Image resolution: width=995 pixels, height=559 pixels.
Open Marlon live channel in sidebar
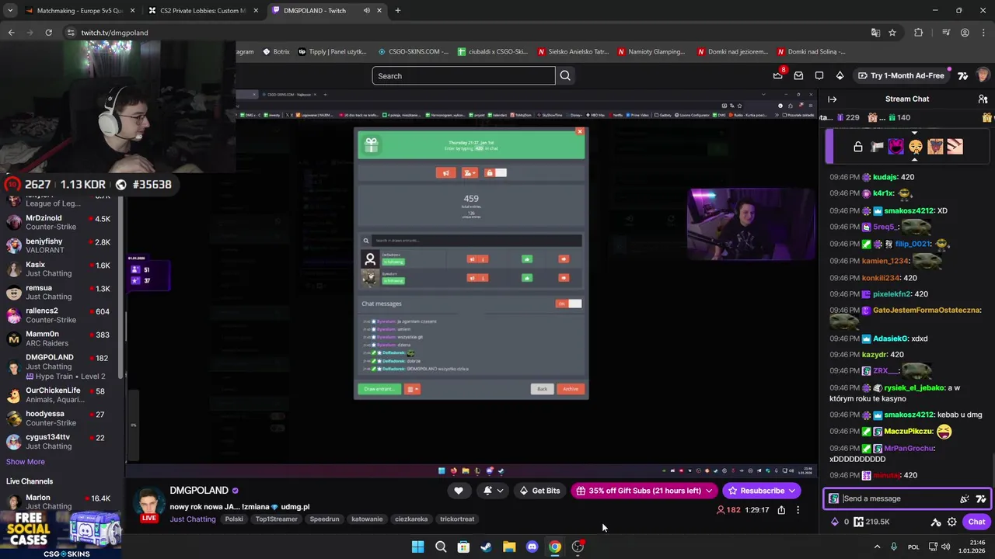(x=62, y=502)
